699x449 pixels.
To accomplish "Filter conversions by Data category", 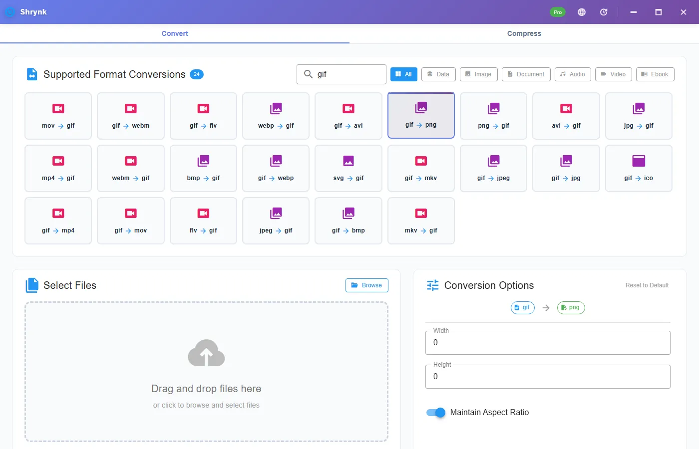I will [438, 74].
